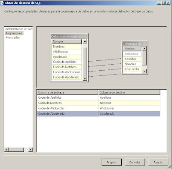Click Copia de Apoderado cell in mapping grid
The height and width of the screenshot is (169, 172).
pyautogui.click(x=68, y=113)
